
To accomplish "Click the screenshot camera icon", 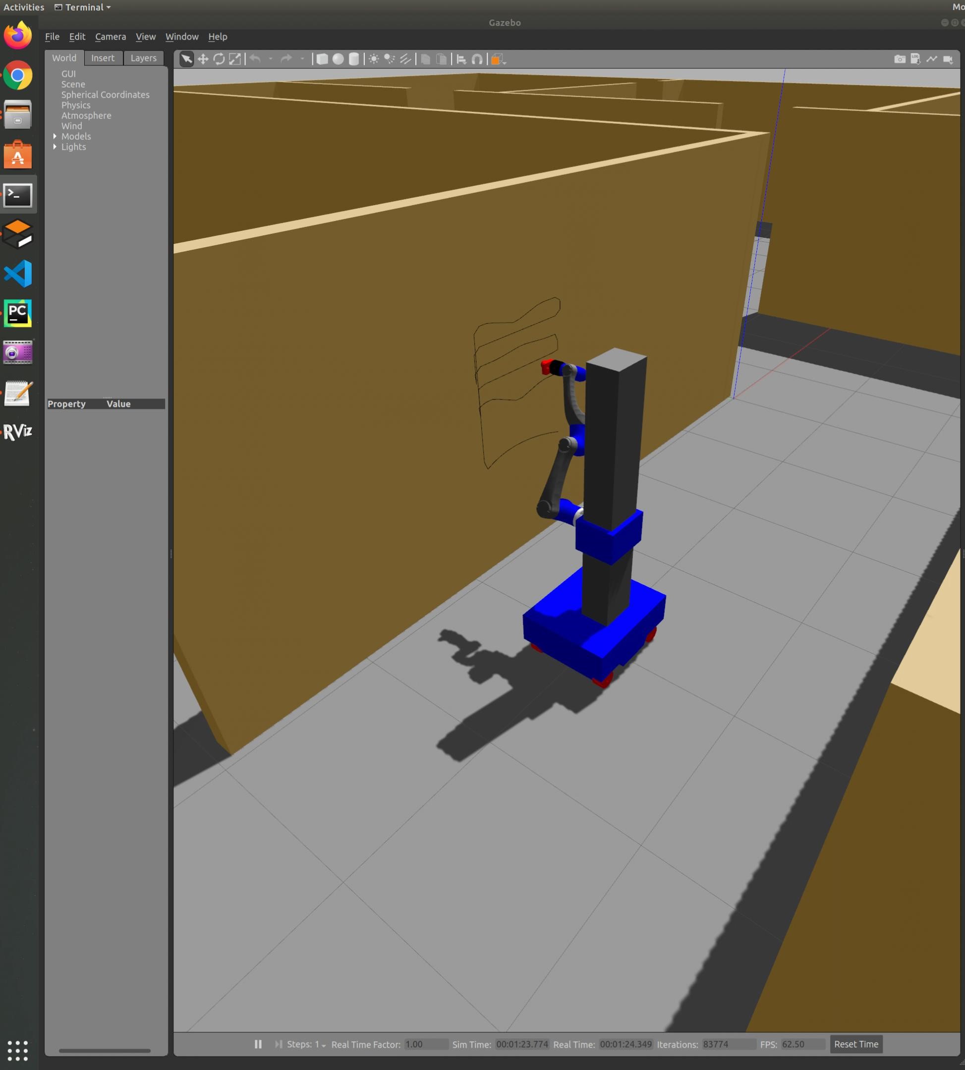I will click(900, 59).
